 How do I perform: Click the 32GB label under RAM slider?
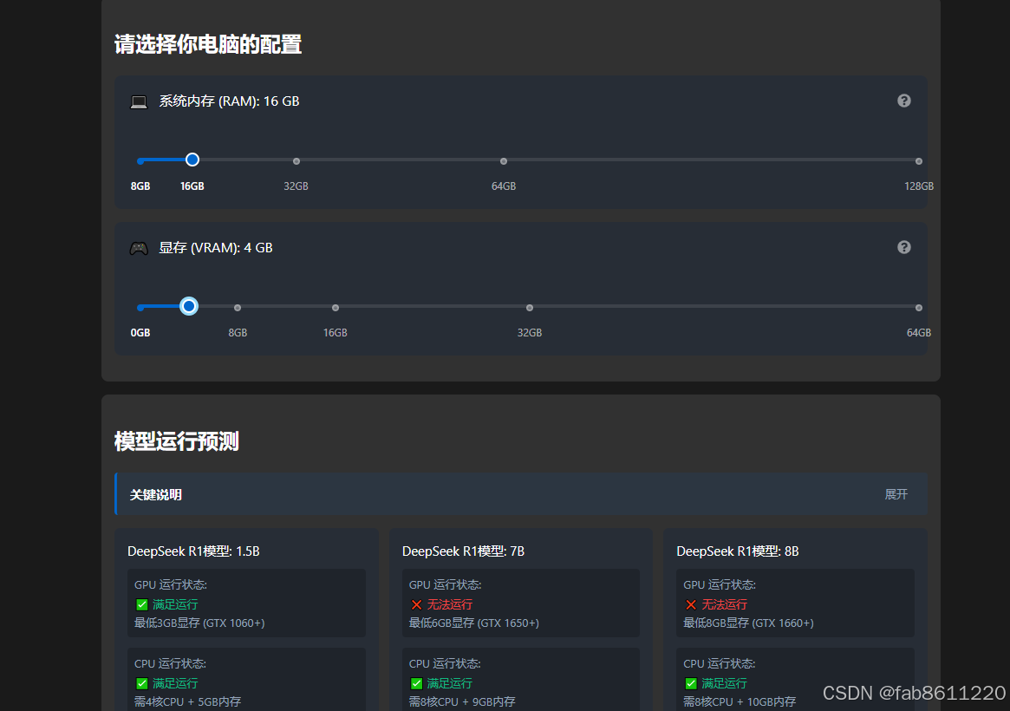point(296,186)
